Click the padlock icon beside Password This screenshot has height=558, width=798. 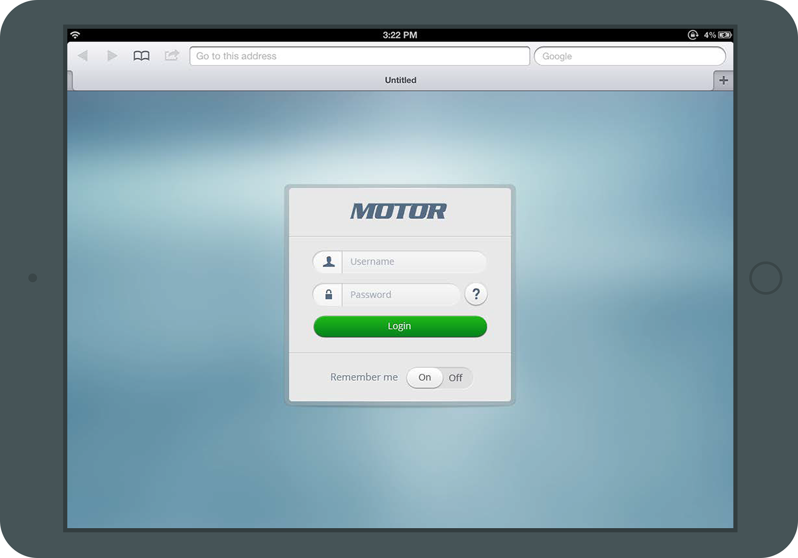(329, 295)
